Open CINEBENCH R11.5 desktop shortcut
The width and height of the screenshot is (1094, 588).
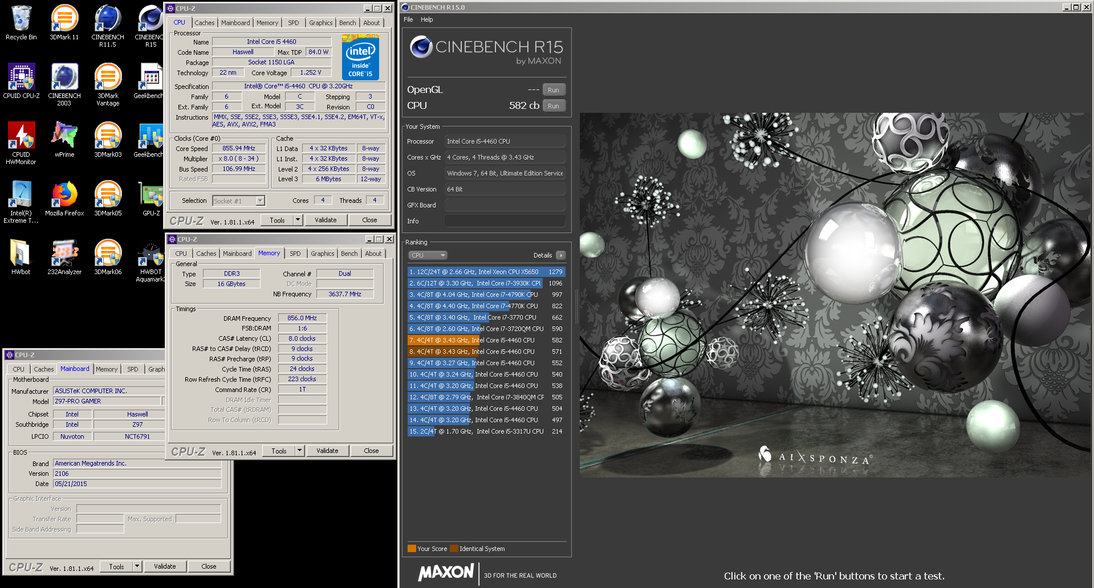[108, 26]
